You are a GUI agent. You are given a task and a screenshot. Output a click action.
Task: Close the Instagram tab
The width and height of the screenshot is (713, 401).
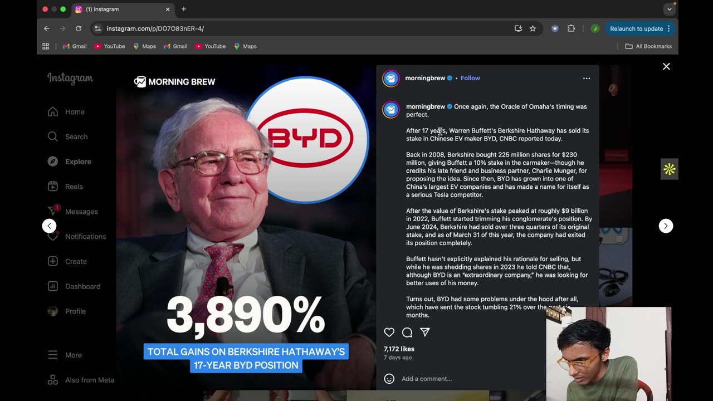tap(168, 9)
